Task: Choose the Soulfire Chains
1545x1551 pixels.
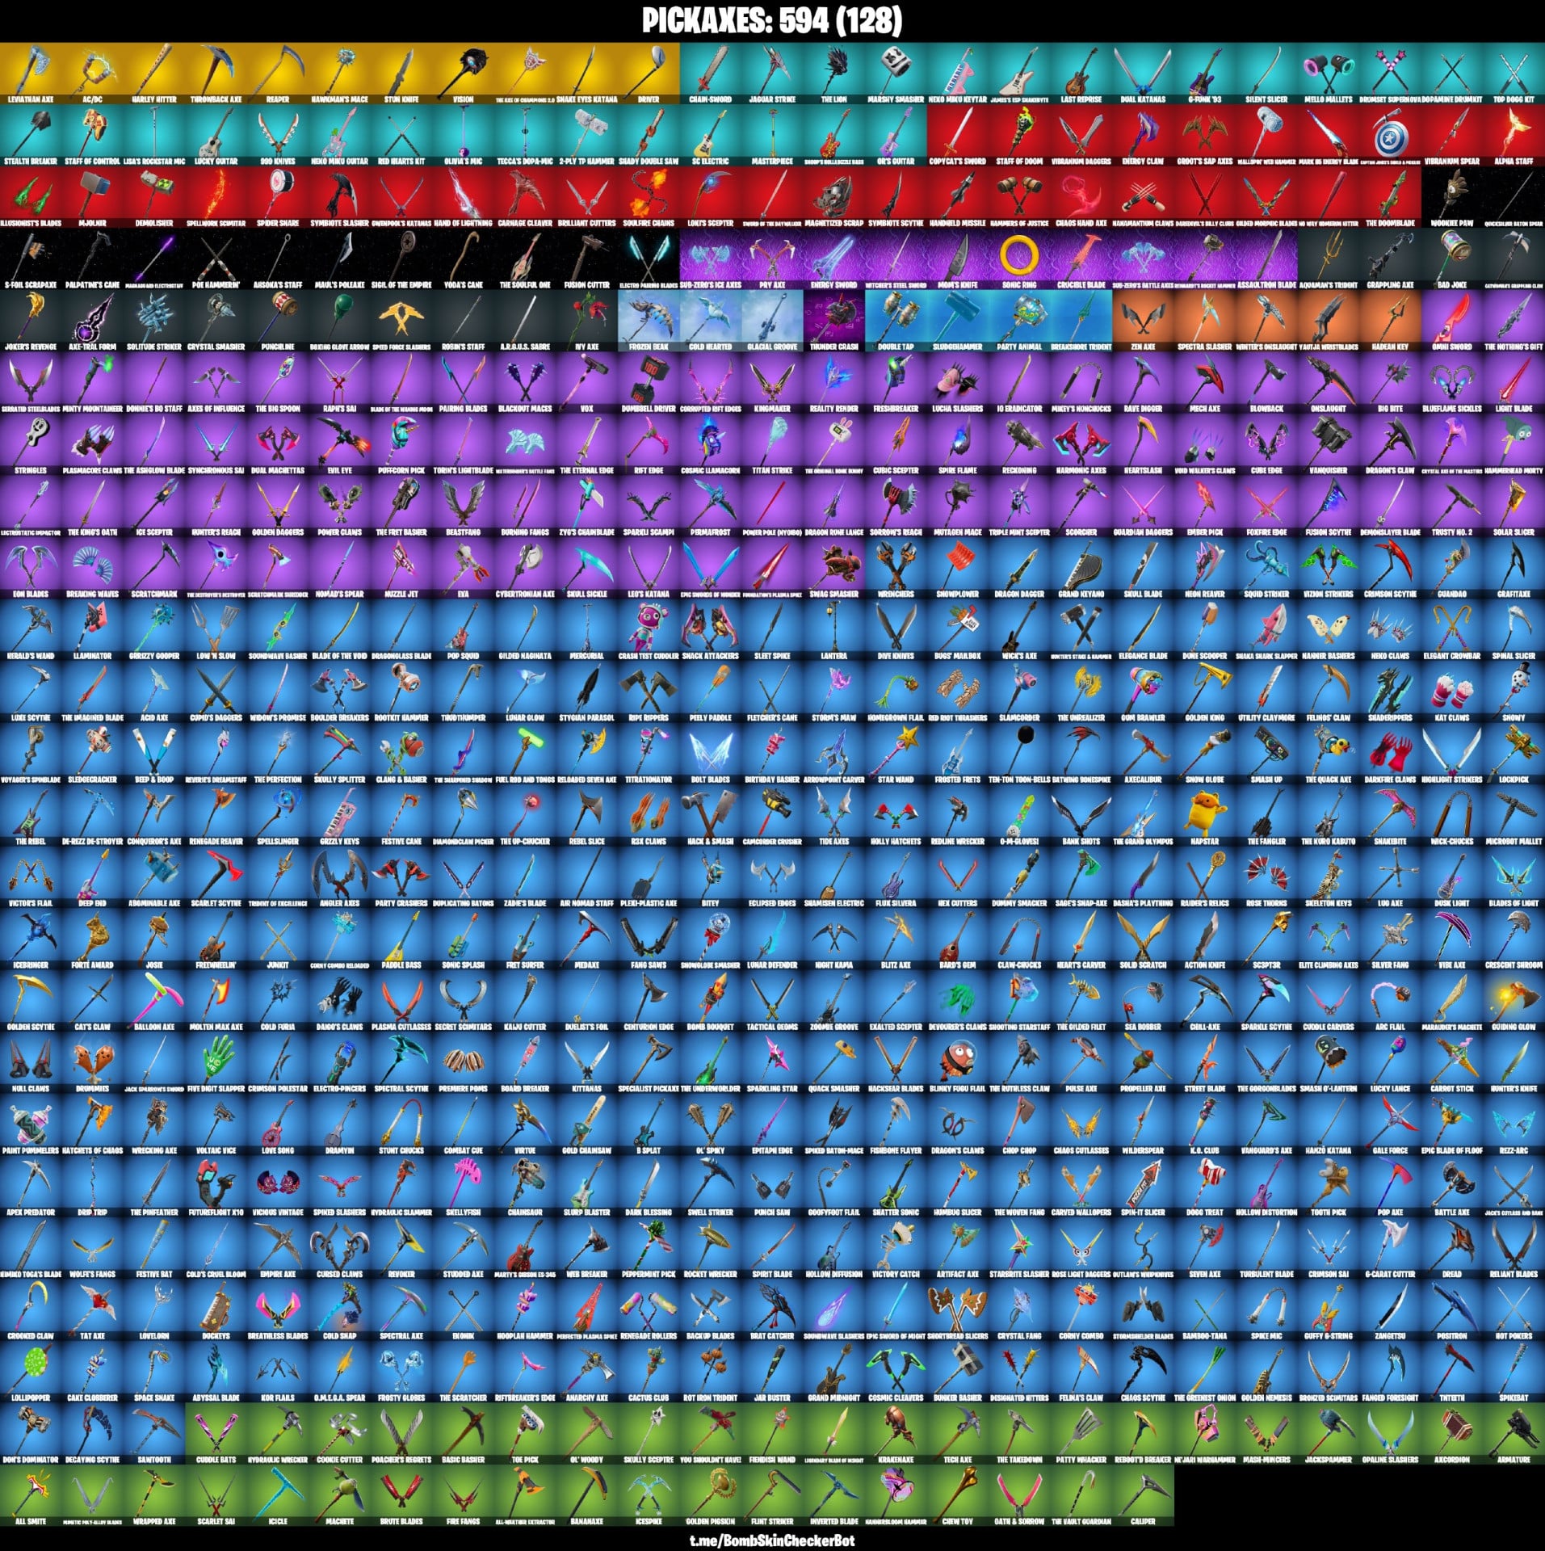Action: click(x=649, y=198)
